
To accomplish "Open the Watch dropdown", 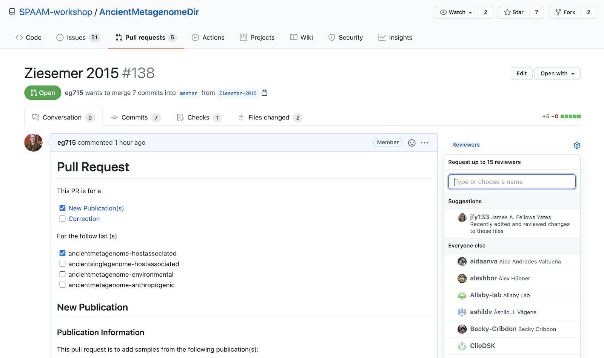I will coord(456,12).
